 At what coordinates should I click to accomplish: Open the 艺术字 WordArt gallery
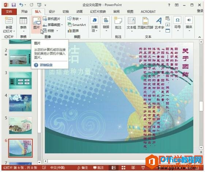(159, 24)
